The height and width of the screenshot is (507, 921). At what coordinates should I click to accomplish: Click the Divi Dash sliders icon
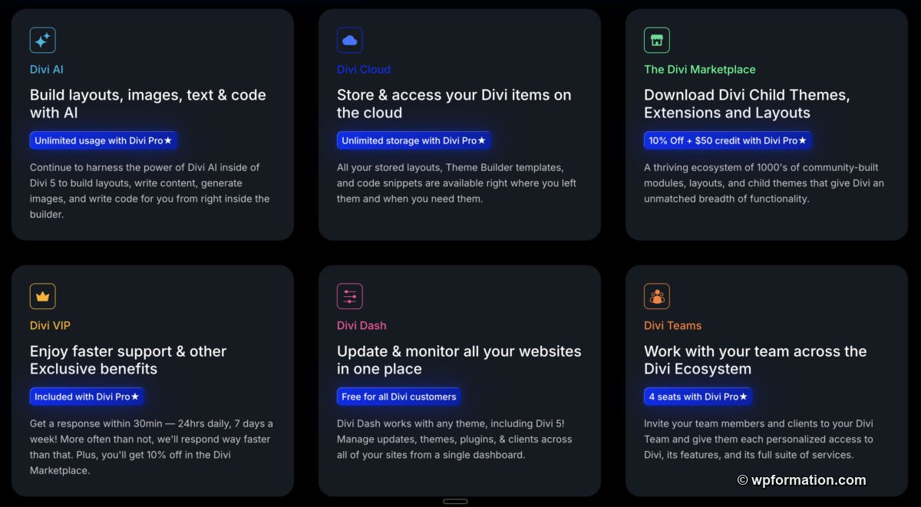click(x=350, y=296)
